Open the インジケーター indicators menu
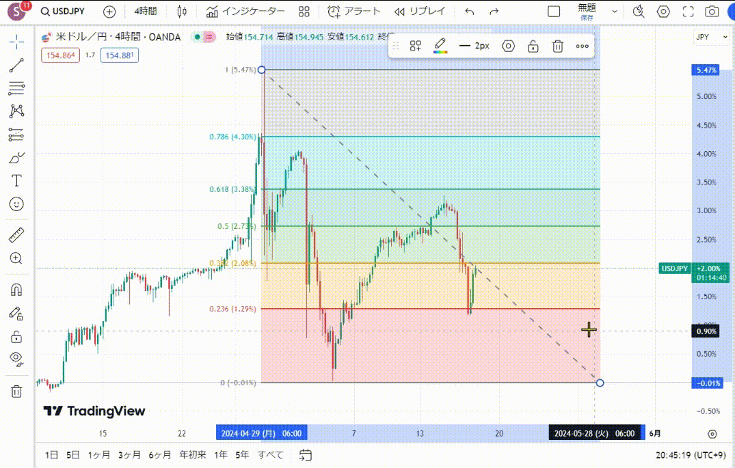The height and width of the screenshot is (468, 735). (x=245, y=11)
